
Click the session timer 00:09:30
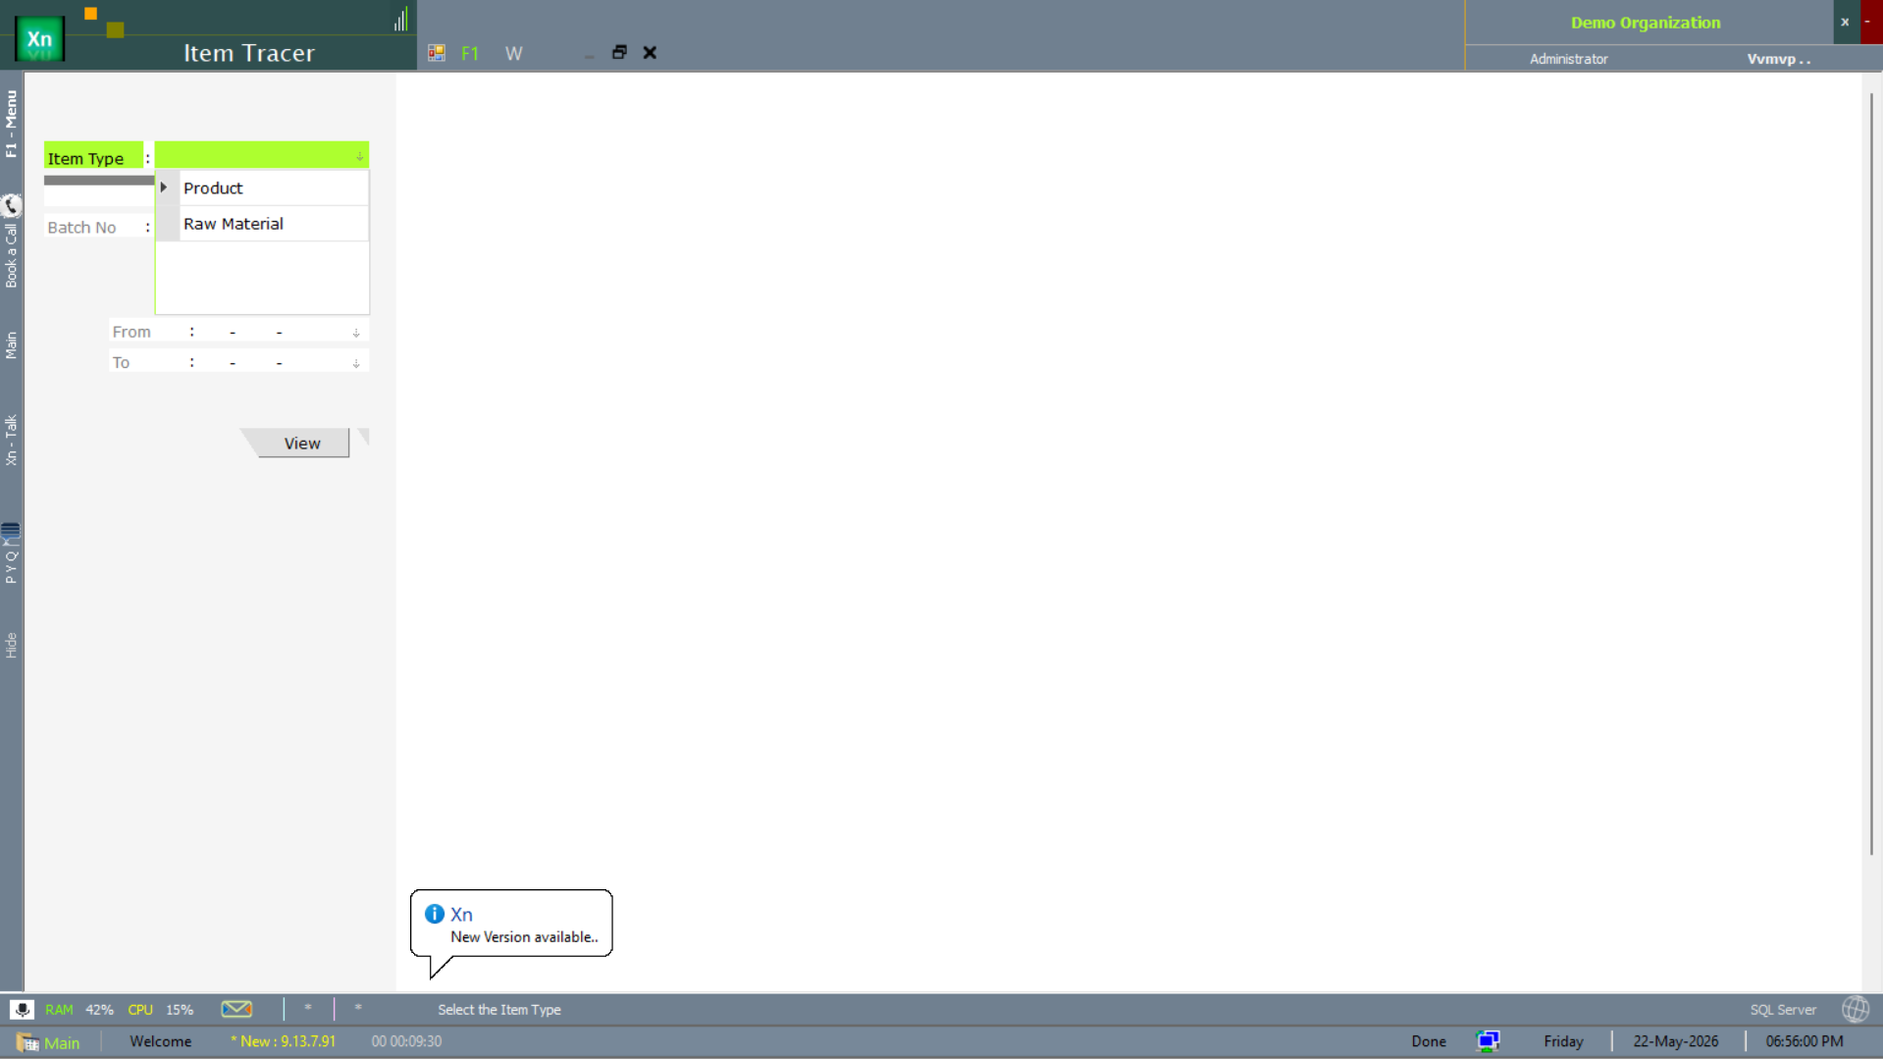coord(406,1041)
